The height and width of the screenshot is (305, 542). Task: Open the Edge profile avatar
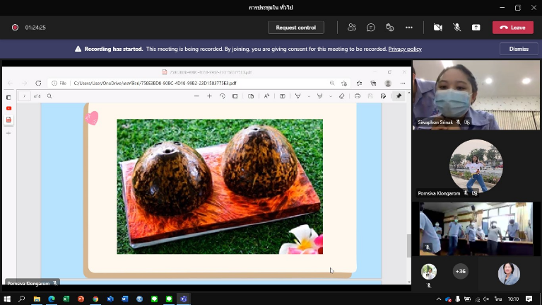coord(388,83)
